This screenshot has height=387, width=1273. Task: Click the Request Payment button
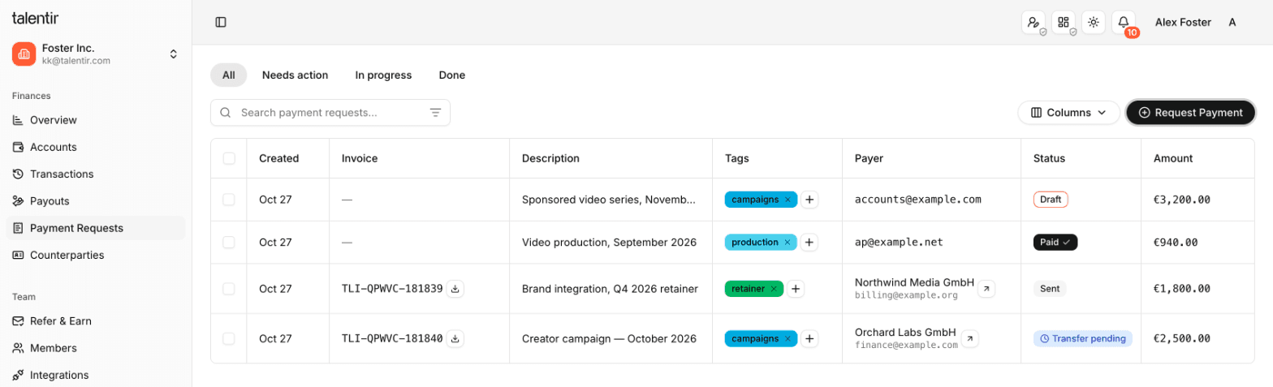coord(1190,113)
